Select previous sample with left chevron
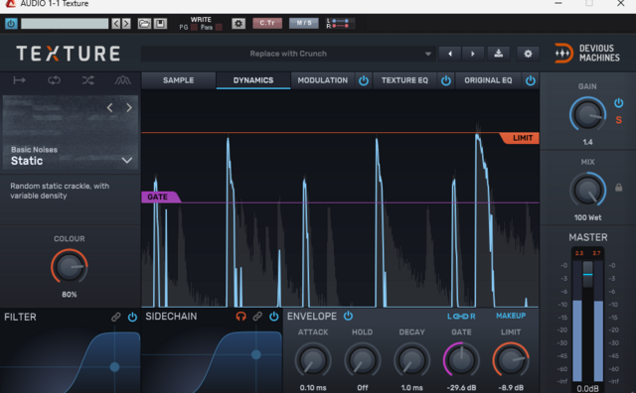The width and height of the screenshot is (636, 393). [x=109, y=108]
